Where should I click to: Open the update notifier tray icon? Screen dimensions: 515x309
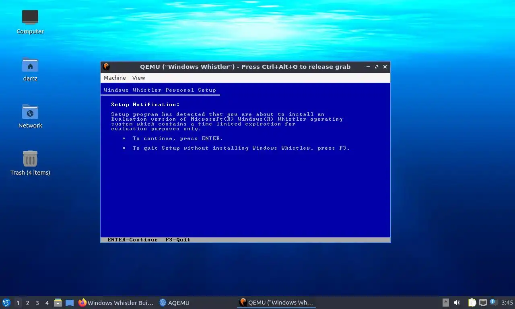pyautogui.click(x=493, y=303)
